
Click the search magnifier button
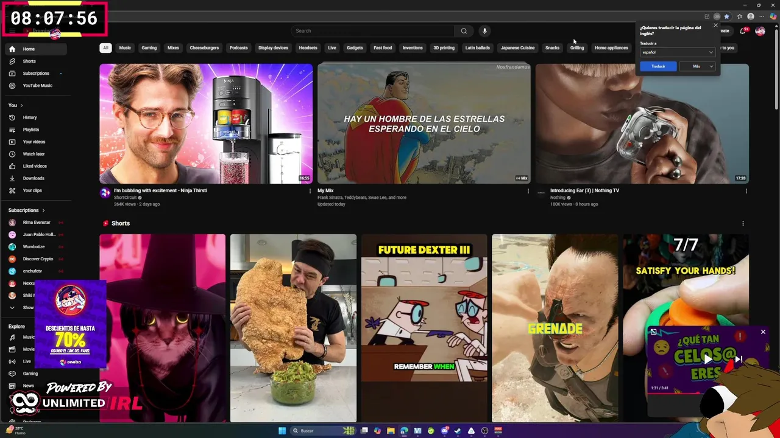pos(464,31)
